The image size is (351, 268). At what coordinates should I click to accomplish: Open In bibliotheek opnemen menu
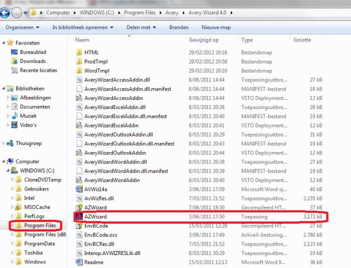pyautogui.click(x=83, y=27)
